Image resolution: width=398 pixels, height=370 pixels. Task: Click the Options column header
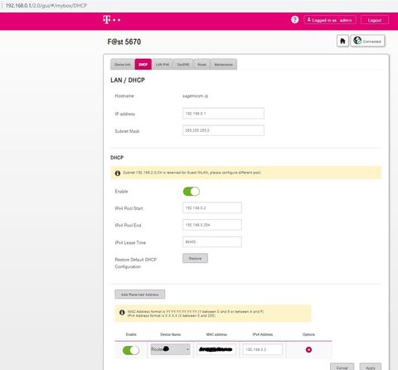(x=308, y=334)
